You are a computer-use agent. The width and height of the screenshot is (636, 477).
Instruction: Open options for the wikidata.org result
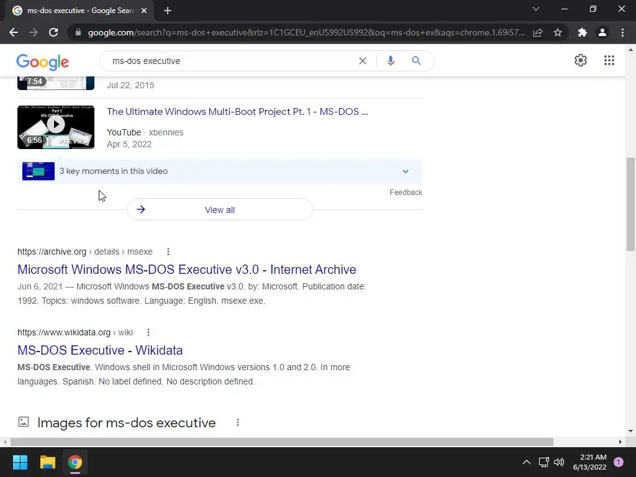[x=148, y=333]
